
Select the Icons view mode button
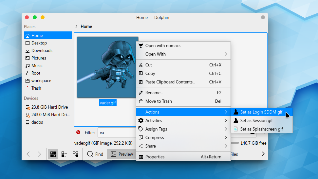[x=53, y=154]
